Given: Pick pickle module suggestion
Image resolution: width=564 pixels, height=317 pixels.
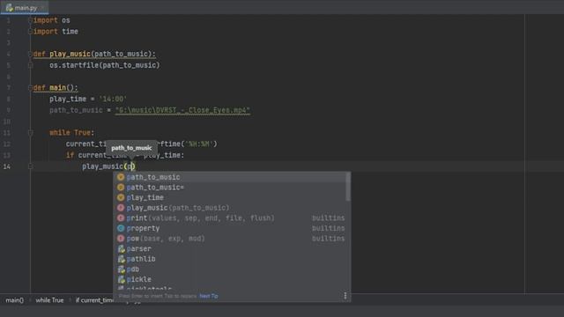Looking at the screenshot, I should pyautogui.click(x=230, y=279).
